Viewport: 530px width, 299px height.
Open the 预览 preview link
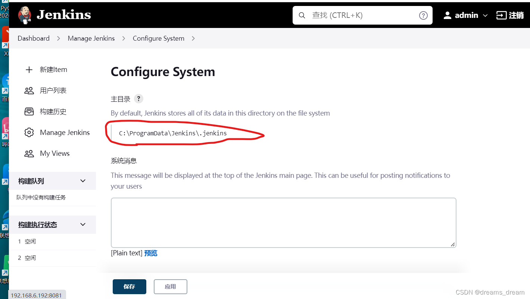150,253
